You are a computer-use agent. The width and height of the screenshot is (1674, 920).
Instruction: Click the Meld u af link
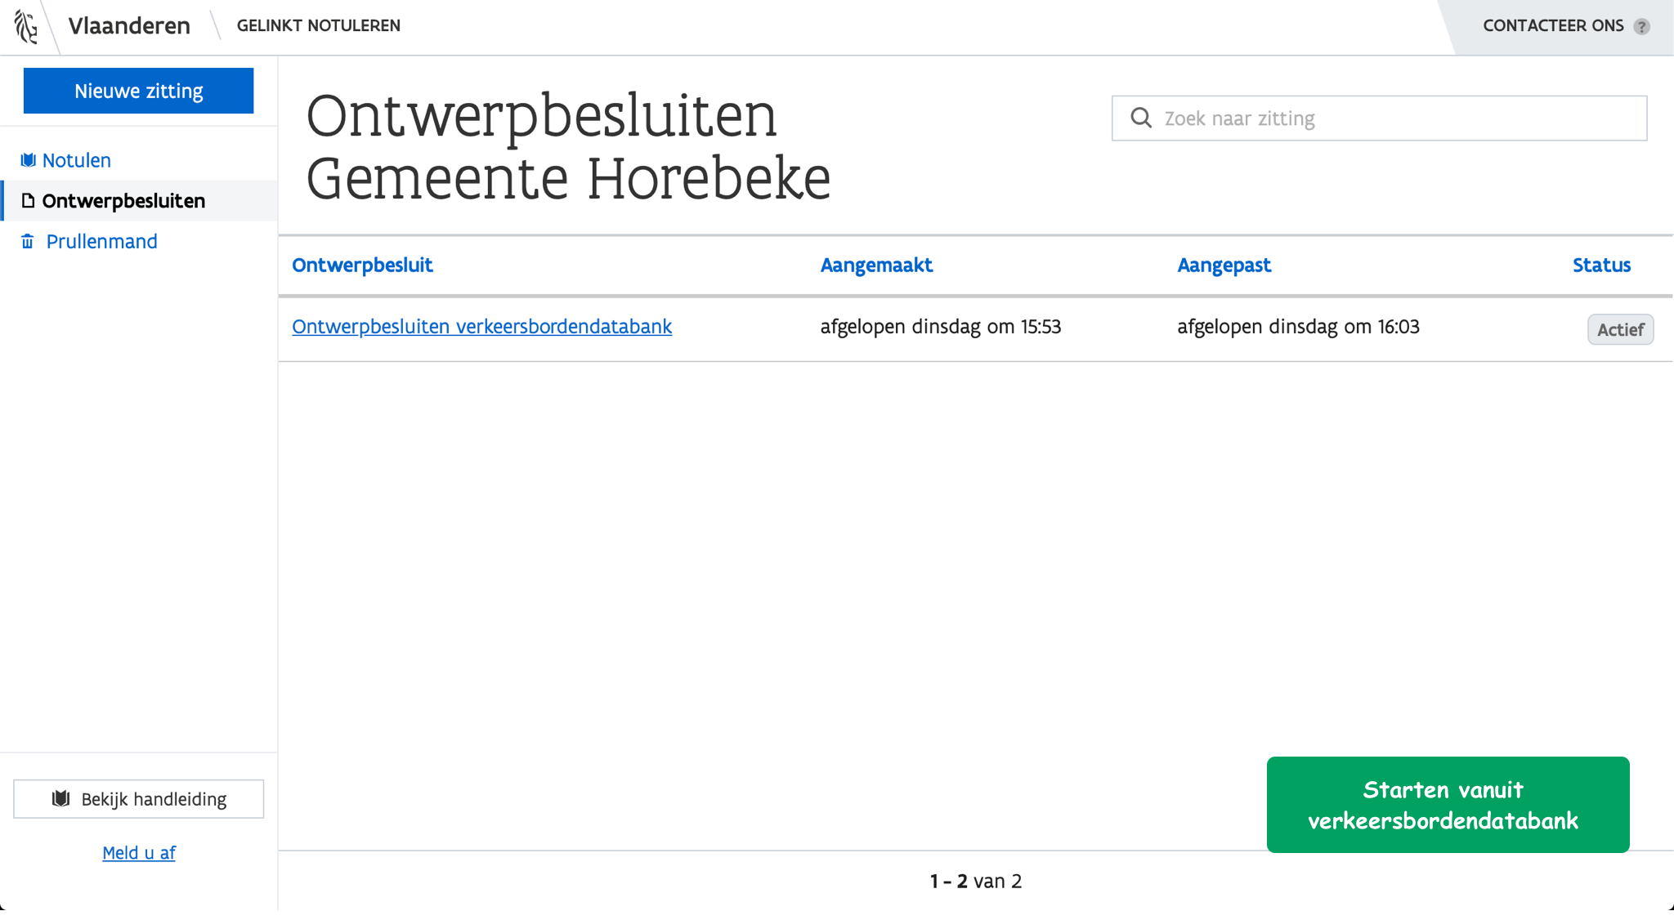tap(139, 852)
